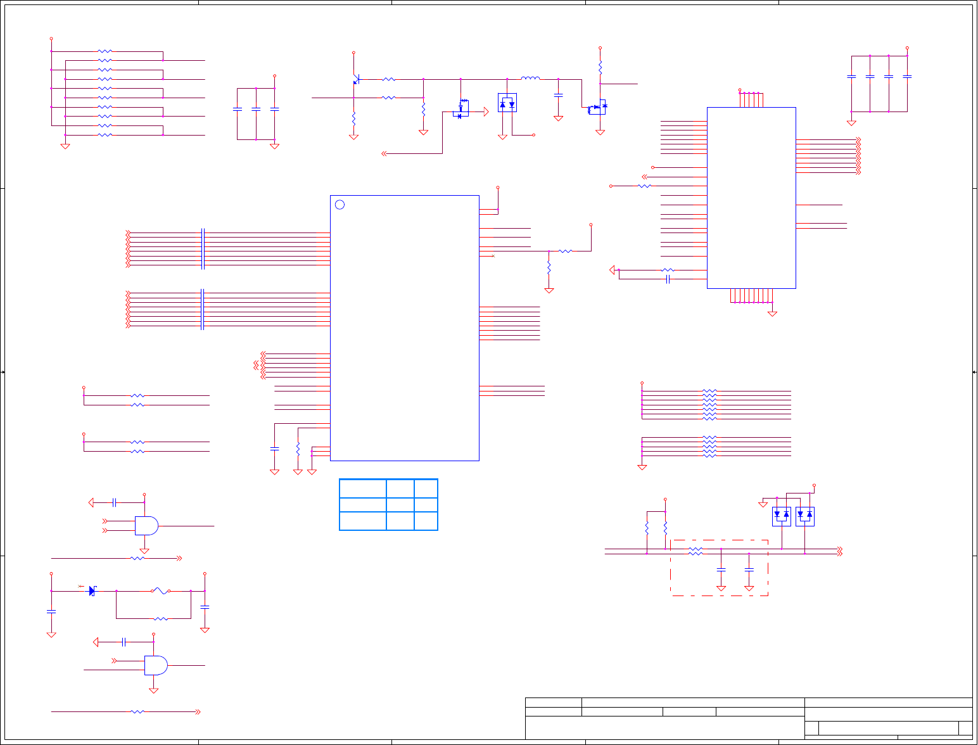
Task: Click the pin-1 circle marker in the central IC
Action: [340, 205]
